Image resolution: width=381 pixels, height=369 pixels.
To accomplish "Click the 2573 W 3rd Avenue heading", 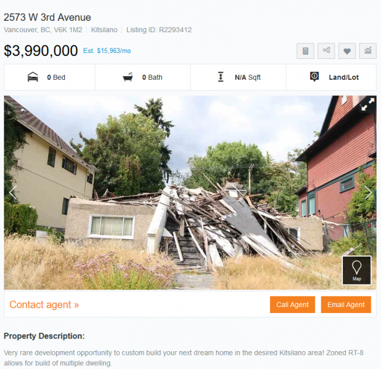I will 47,17.
